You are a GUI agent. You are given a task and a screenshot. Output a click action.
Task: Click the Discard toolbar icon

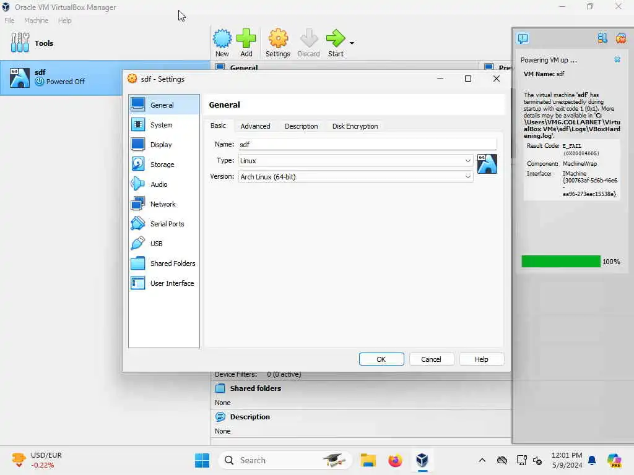309,38
